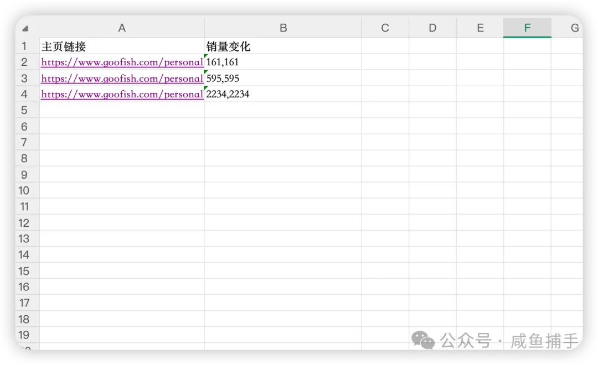The width and height of the screenshot is (598, 365).
Task: Select column C header
Action: (x=385, y=28)
